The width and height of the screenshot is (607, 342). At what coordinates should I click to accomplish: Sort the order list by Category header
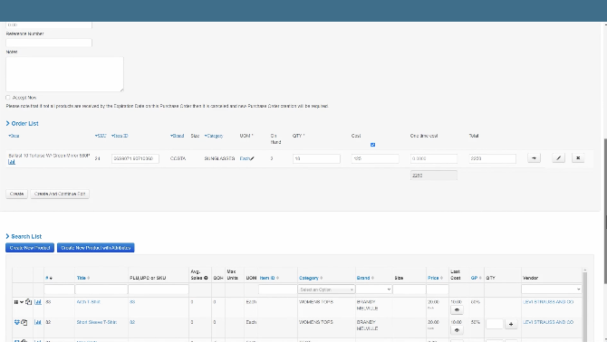[214, 136]
